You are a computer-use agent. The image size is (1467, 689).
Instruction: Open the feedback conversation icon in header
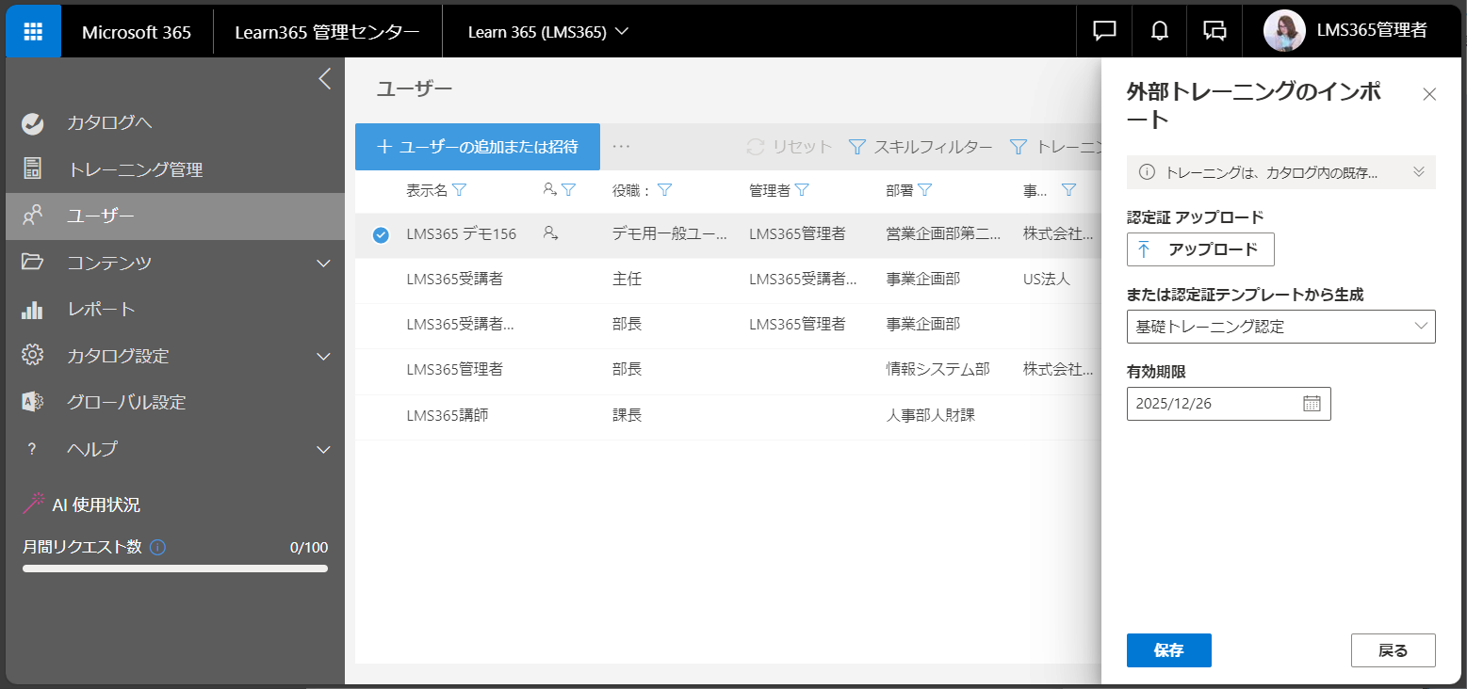tap(1214, 31)
